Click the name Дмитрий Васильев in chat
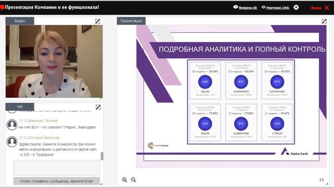The width and height of the screenshot is (334, 188). tap(44, 138)
